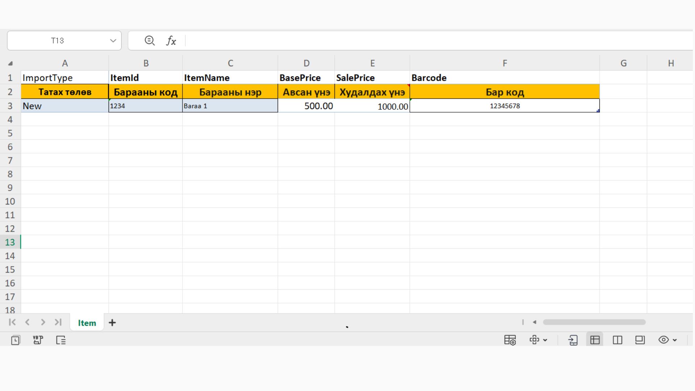Screen dimensions: 695x391
Task: Toggle page layout view button
Action: pyautogui.click(x=640, y=340)
